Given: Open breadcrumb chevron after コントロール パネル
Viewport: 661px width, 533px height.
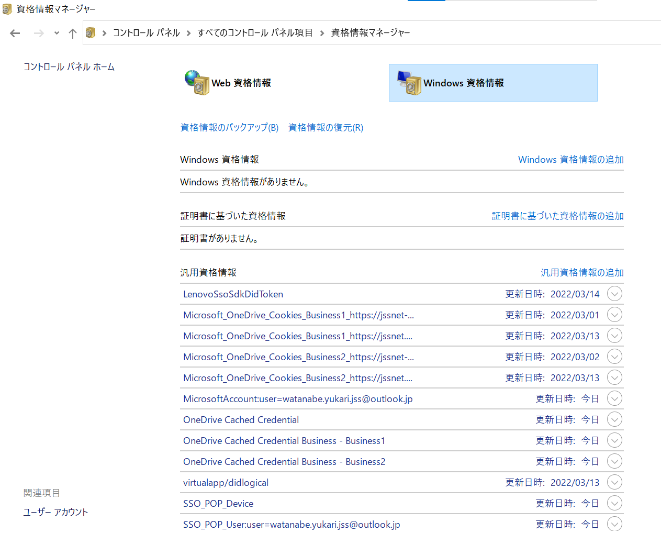Looking at the screenshot, I should point(188,33).
